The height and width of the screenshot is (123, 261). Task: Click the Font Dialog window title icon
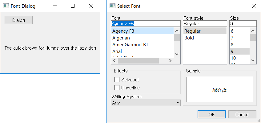point(6,6)
